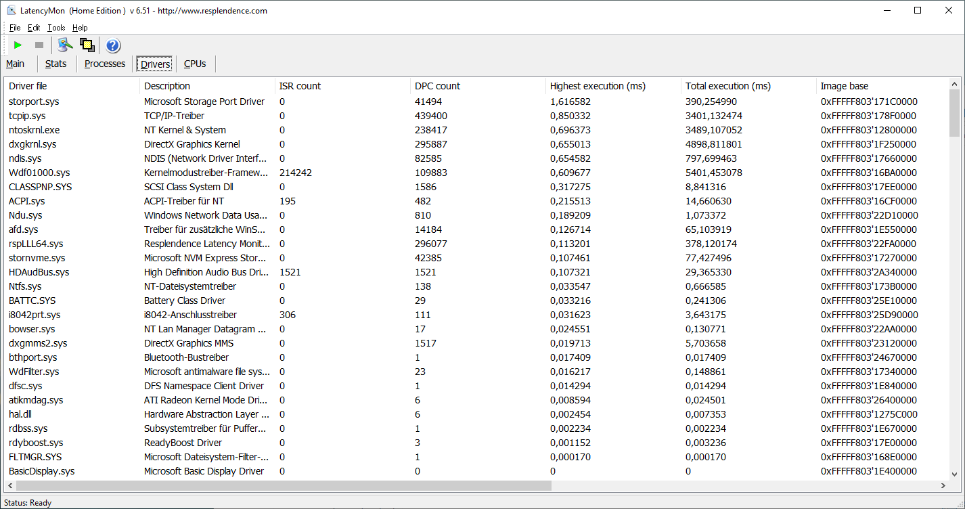Click the overlapping windows toolbar icon

87,45
